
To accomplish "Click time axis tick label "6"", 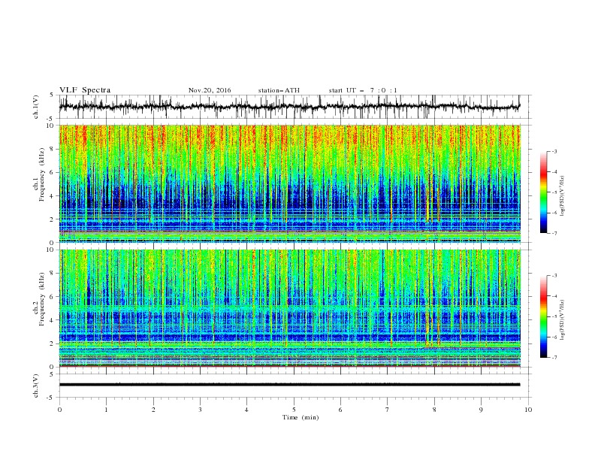I will [340, 410].
